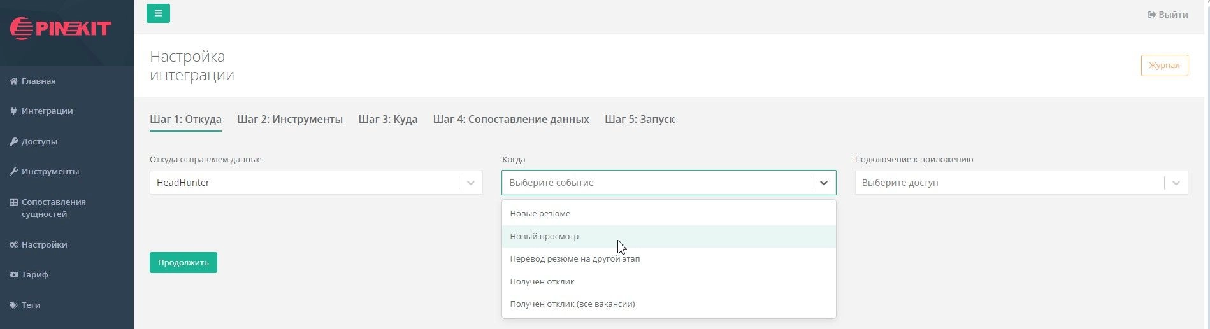Click the Выйти logout link

tap(1168, 15)
